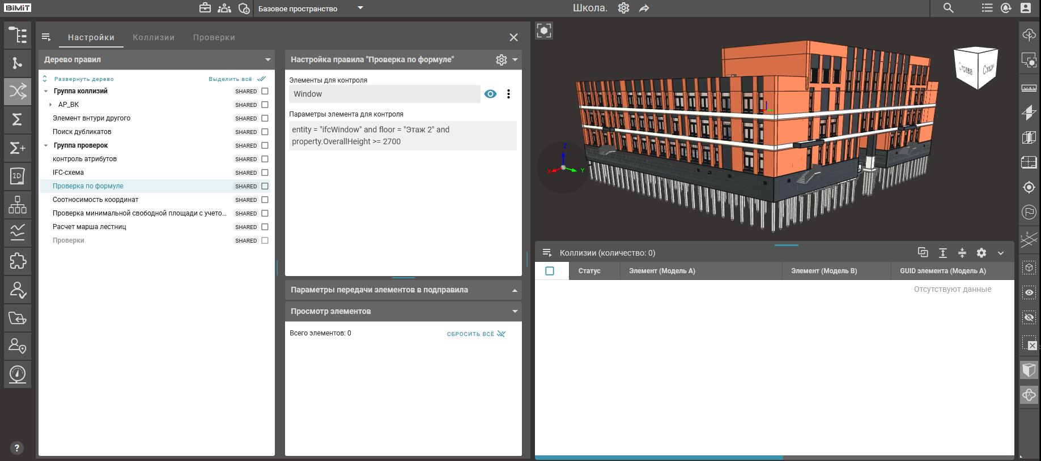This screenshot has width=1041, height=461.
Task: Click the share arrow next to Школа
Action: coord(644,8)
